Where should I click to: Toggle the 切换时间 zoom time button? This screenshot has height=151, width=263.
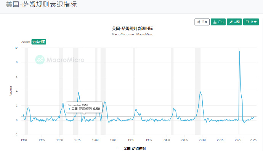pos(39,42)
